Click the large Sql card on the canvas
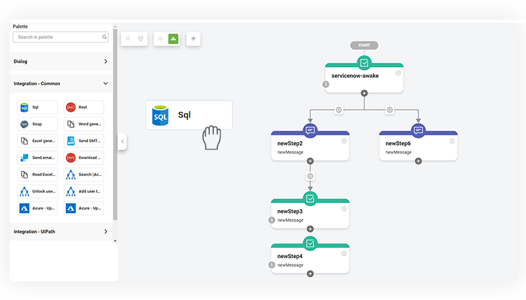Image resolution: width=526 pixels, height=300 pixels. (x=189, y=115)
